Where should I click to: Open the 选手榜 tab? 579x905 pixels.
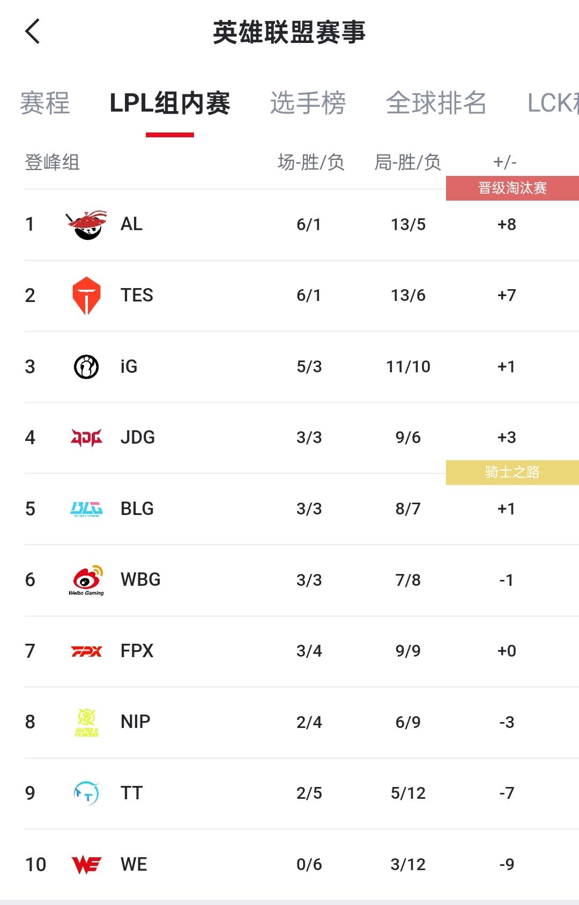(x=308, y=103)
